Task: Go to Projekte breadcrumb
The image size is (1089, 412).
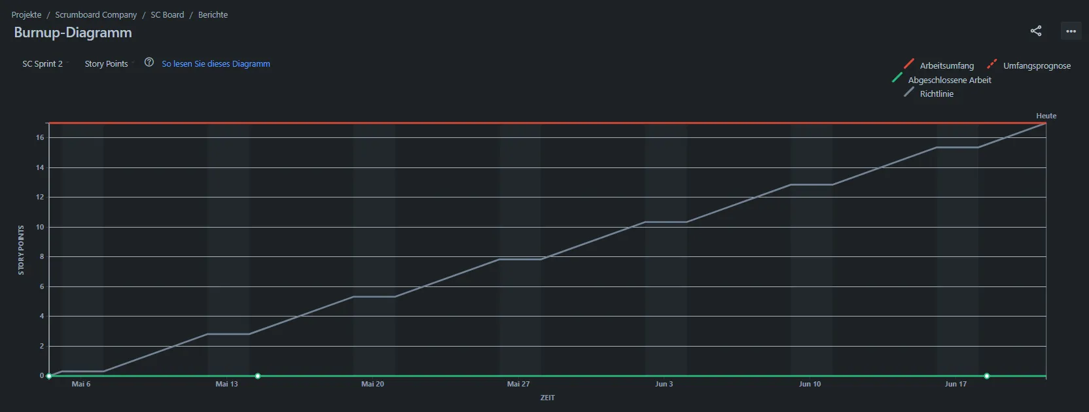Action: [x=26, y=14]
